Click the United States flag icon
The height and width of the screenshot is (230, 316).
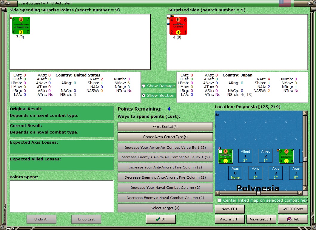[x=285, y=3]
